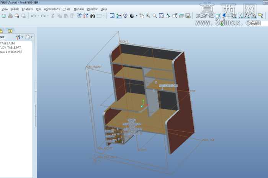Click the Print icon
This screenshot has height=178, width=268.
point(10,16)
